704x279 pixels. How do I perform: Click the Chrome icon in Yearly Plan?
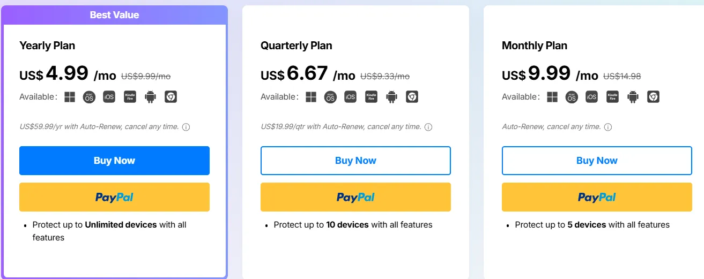pyautogui.click(x=171, y=97)
